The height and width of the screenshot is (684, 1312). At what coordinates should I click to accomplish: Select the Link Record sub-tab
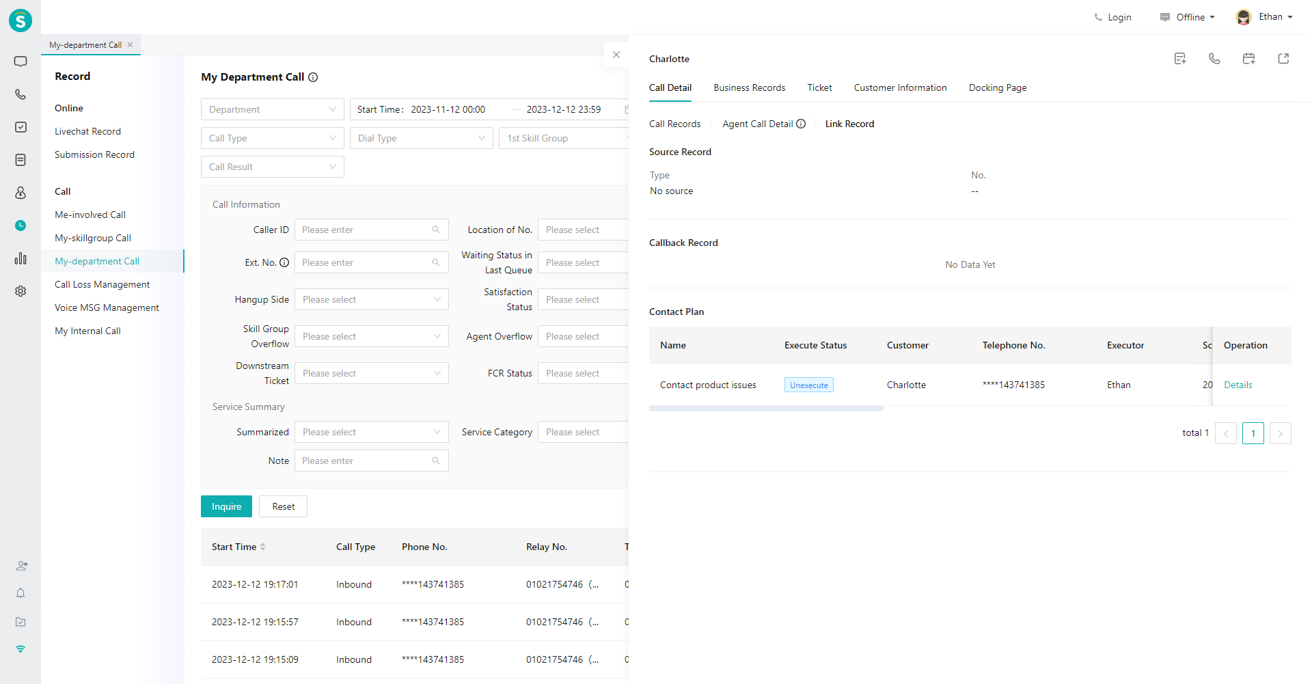(849, 124)
